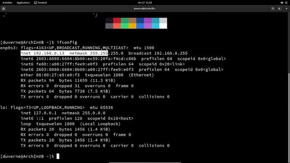Click the (Ethernet) label

141,75
